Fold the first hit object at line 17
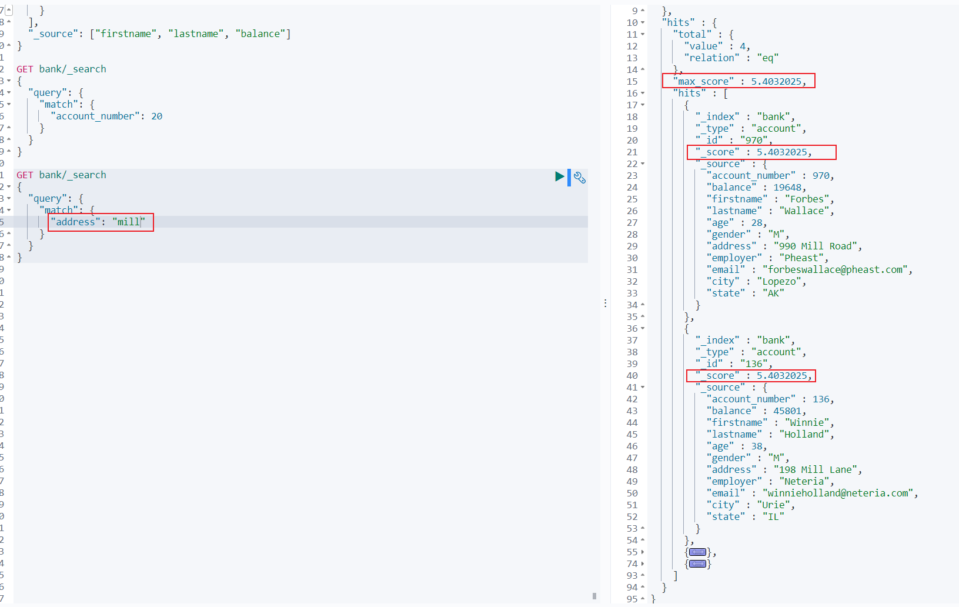 point(643,105)
